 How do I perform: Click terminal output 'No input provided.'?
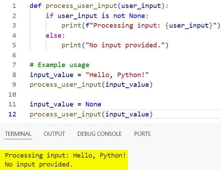[x=39, y=164]
